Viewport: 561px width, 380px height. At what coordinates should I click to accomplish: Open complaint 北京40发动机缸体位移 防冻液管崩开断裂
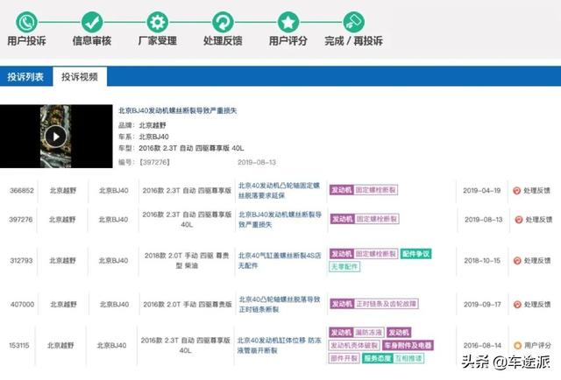[x=279, y=345]
